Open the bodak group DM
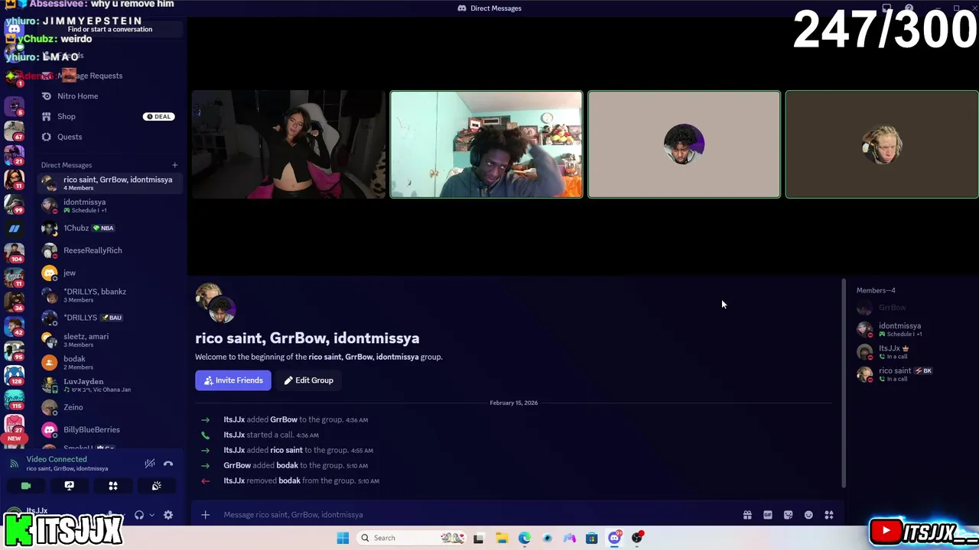Viewport: 979px width, 550px height. coord(109,363)
